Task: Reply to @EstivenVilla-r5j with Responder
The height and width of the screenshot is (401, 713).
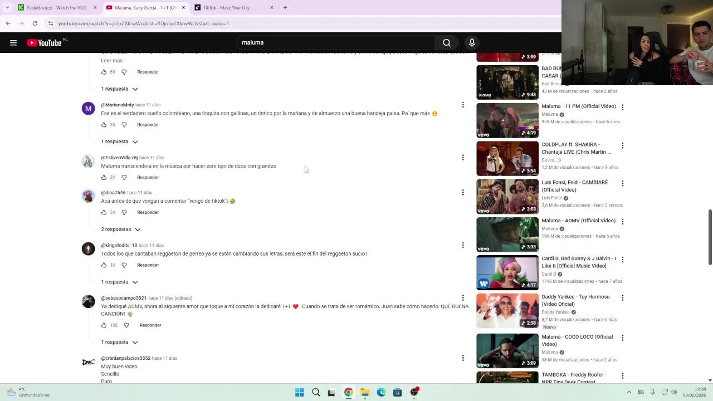Action: pos(148,177)
